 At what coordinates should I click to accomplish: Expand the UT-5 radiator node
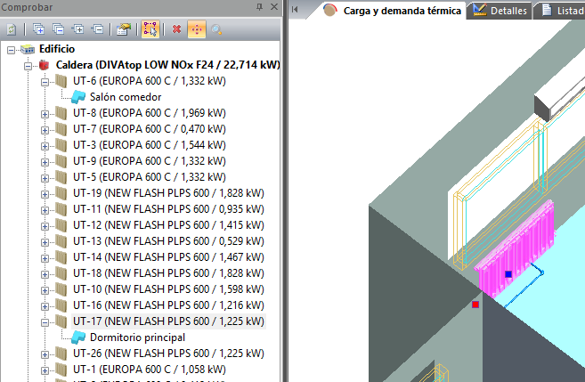[x=45, y=178]
